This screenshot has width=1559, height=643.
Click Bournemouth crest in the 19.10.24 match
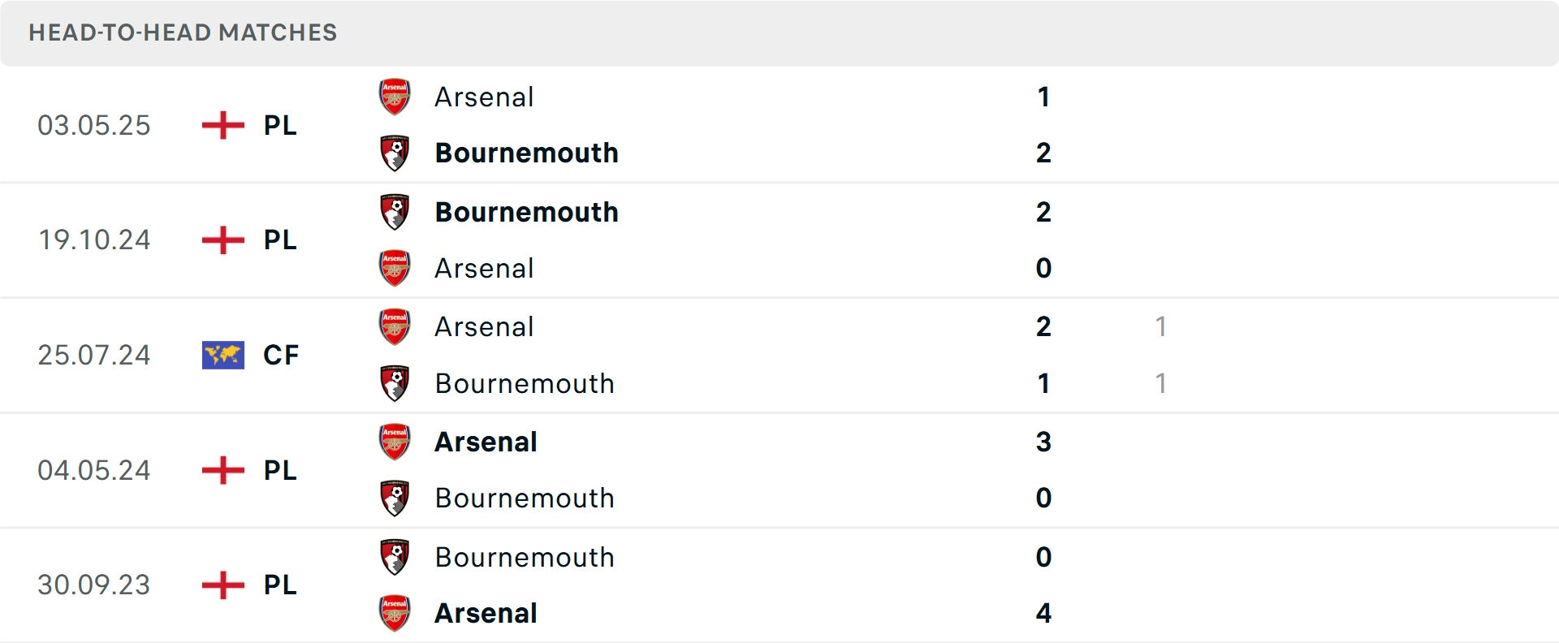click(395, 212)
